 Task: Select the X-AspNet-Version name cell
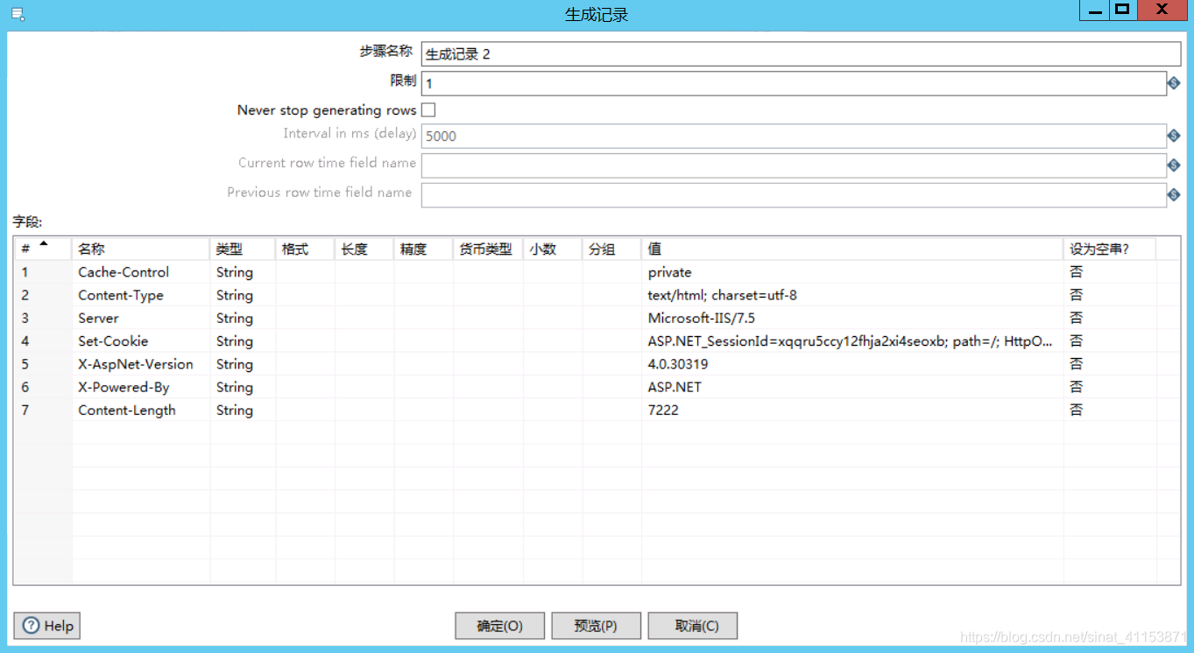[140, 364]
